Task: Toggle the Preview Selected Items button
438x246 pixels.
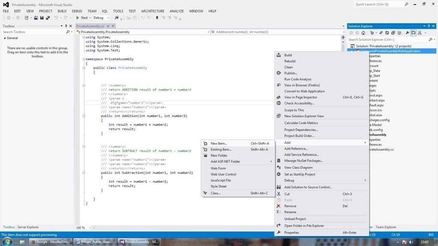Action: 414,32
